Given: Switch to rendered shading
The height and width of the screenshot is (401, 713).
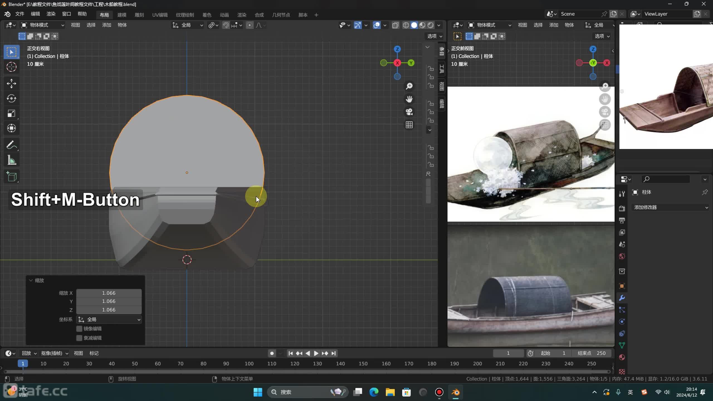Looking at the screenshot, I should coord(431,25).
